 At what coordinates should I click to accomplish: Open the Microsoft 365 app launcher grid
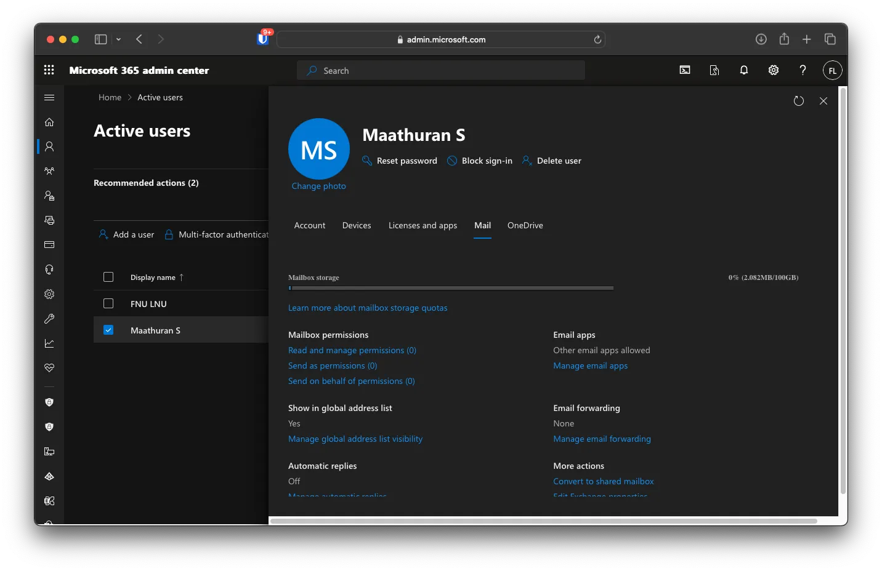[49, 70]
